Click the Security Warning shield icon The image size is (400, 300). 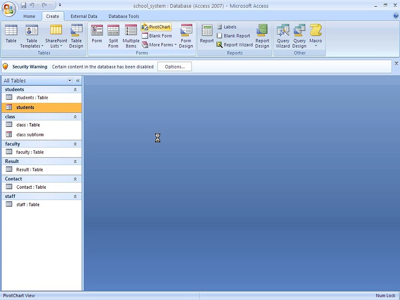click(x=5, y=67)
